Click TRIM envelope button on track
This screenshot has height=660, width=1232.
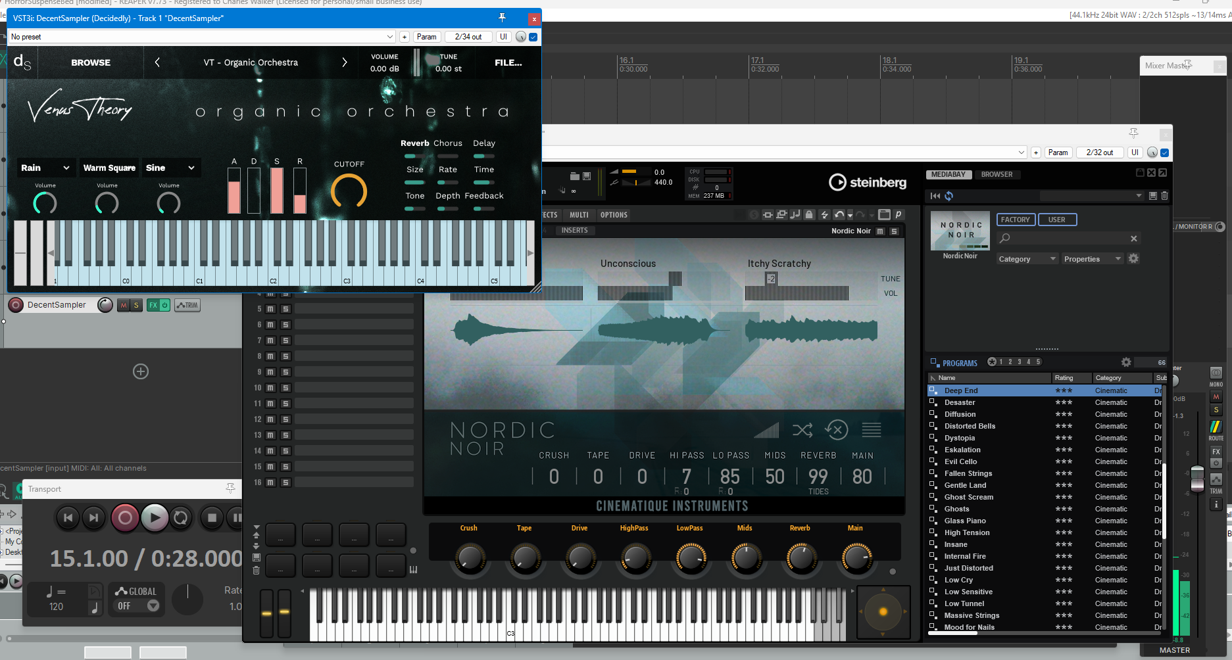187,305
